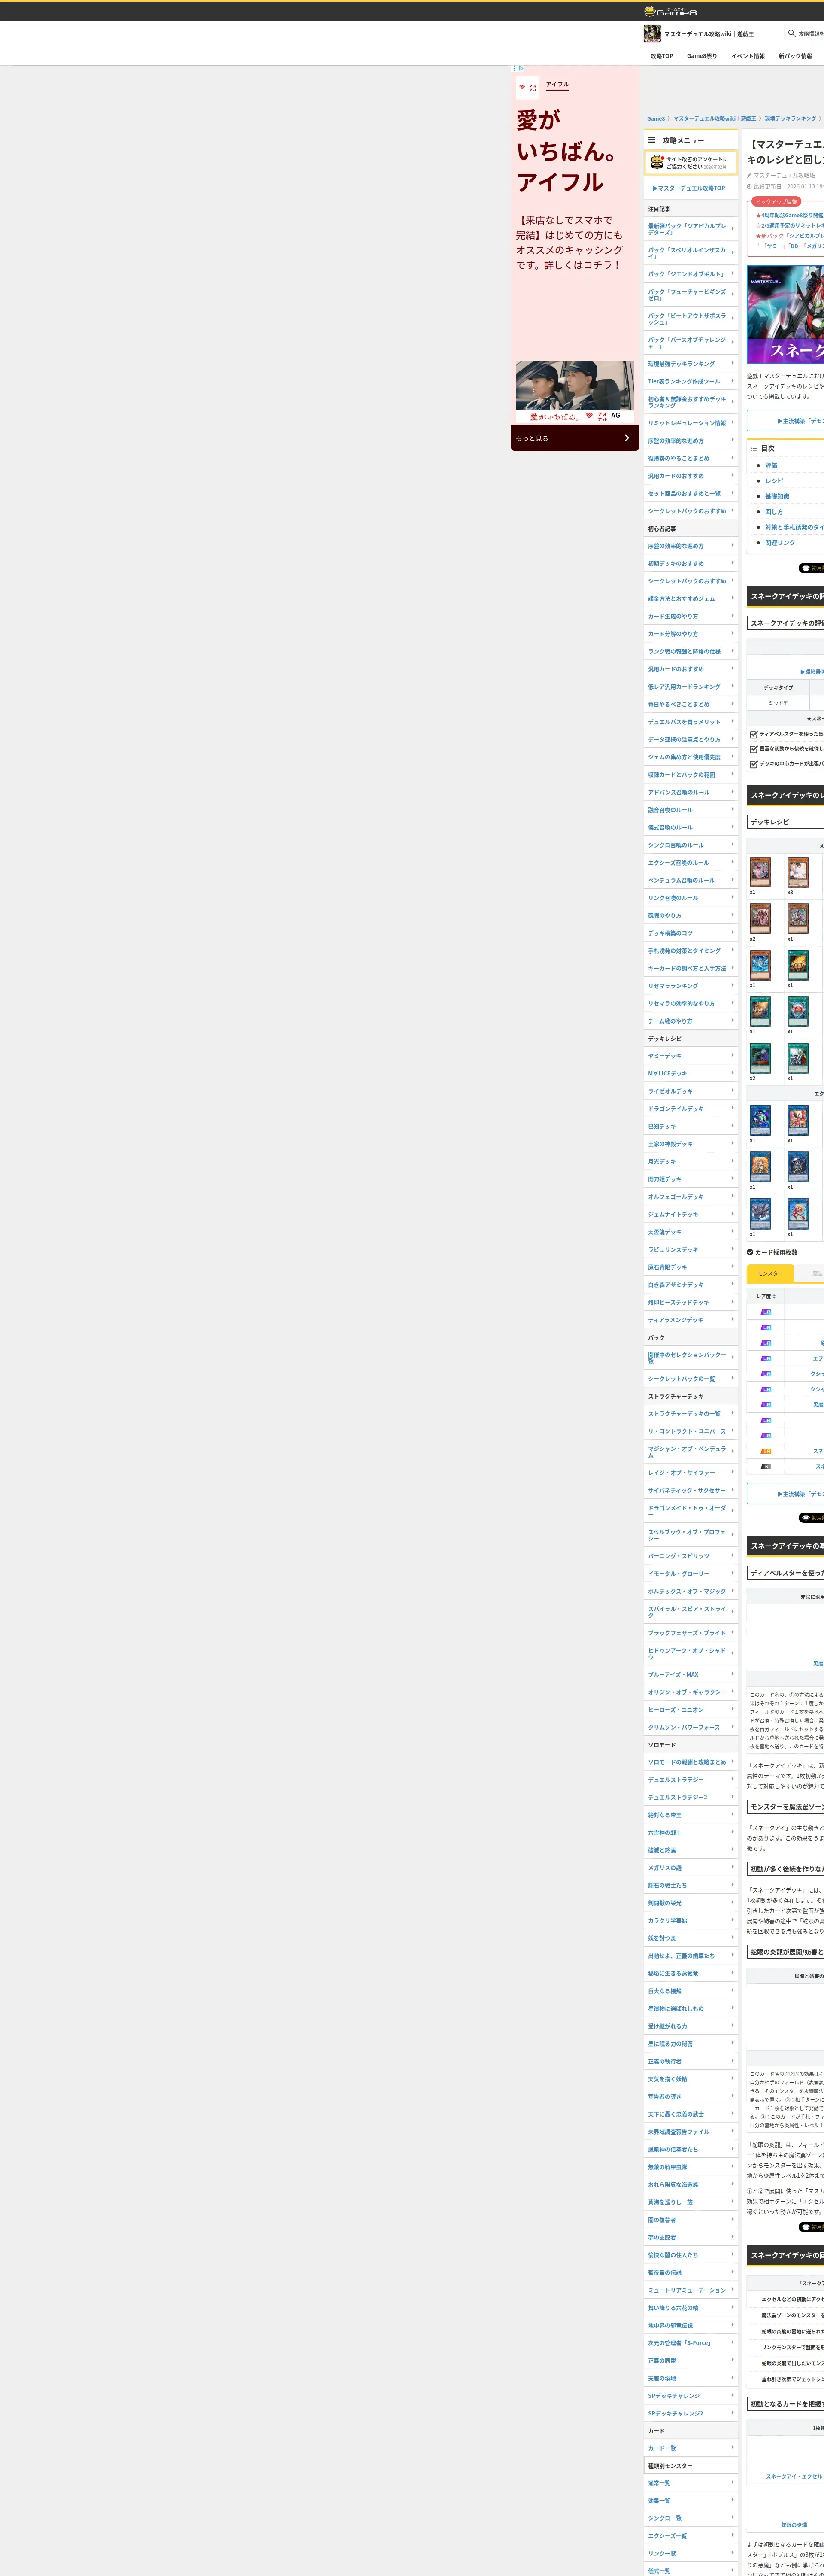Open the マスターデュエル攻略TOP link
Image resolution: width=824 pixels, height=2576 pixels.
[x=689, y=188]
